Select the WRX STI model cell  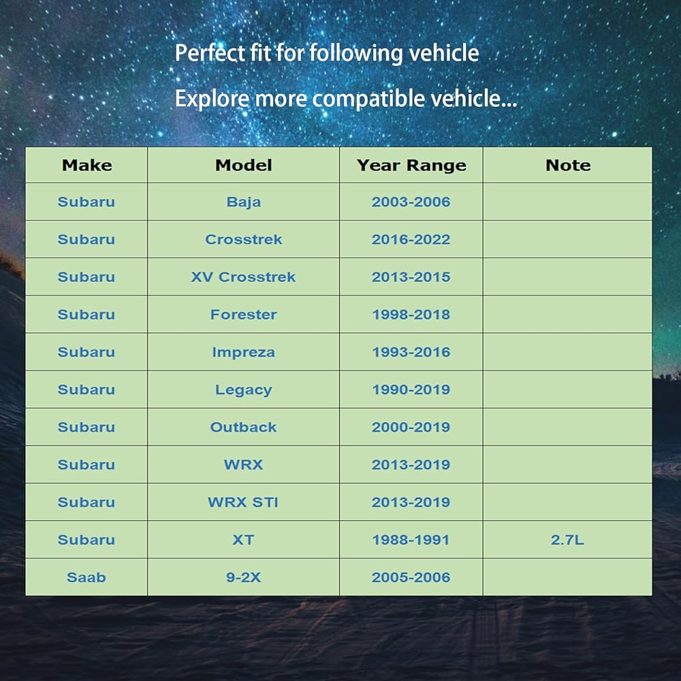point(243,502)
